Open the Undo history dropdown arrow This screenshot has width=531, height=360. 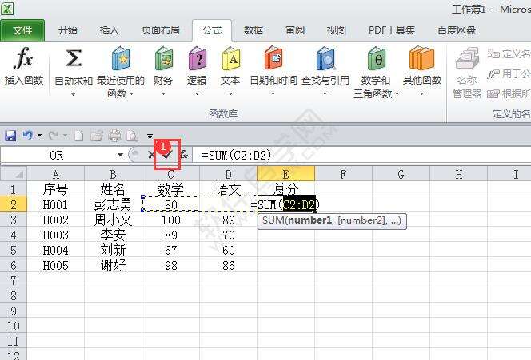(x=40, y=136)
